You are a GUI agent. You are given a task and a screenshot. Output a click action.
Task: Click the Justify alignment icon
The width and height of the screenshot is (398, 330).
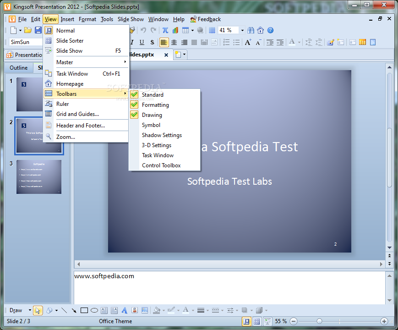[x=194, y=42]
